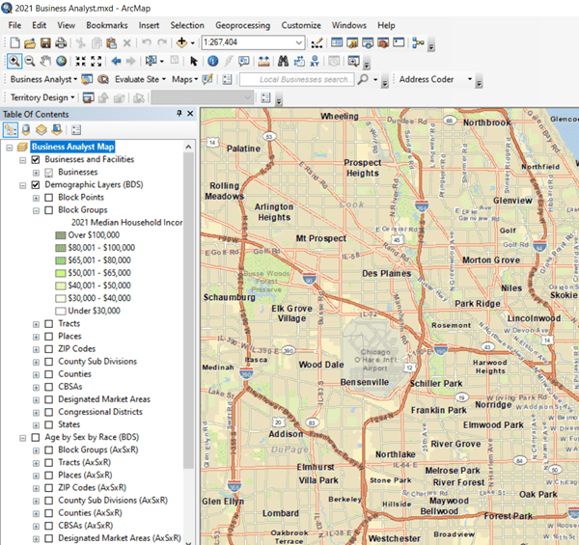Image resolution: width=579 pixels, height=545 pixels.
Task: Select the Find binoculars tool
Action: pyautogui.click(x=283, y=61)
